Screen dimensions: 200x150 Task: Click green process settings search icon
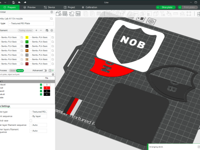[x=53, y=70]
